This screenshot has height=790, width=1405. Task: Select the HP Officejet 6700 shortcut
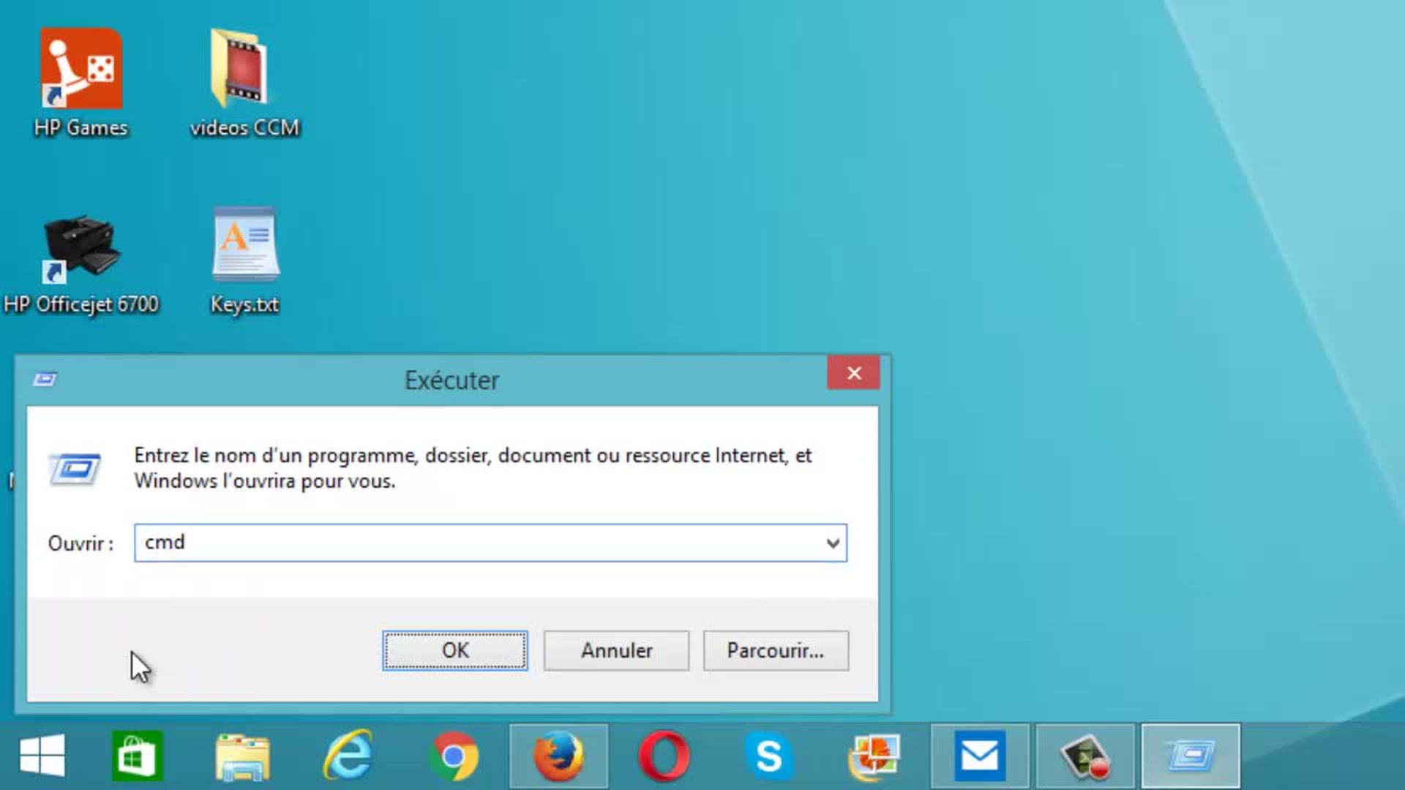[x=80, y=249]
